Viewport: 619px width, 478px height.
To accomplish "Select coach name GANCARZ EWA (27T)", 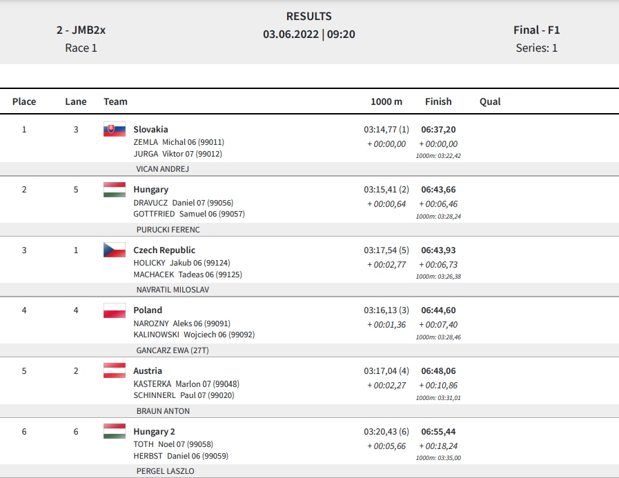I will coord(173,350).
